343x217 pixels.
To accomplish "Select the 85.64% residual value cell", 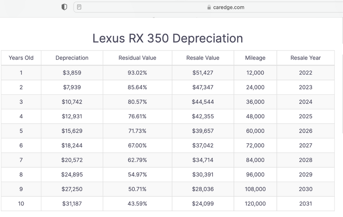I will coord(137,87).
